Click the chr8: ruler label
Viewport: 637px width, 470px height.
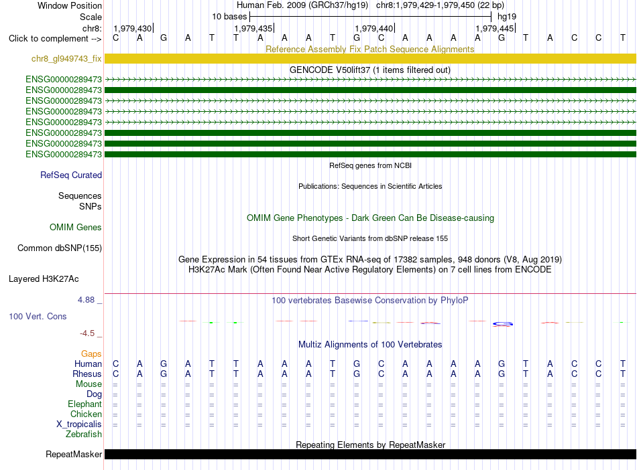pos(92,28)
